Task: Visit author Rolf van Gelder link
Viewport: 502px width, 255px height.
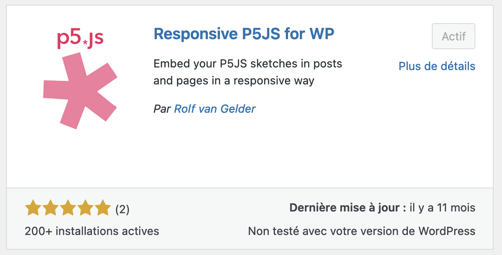Action: click(215, 109)
